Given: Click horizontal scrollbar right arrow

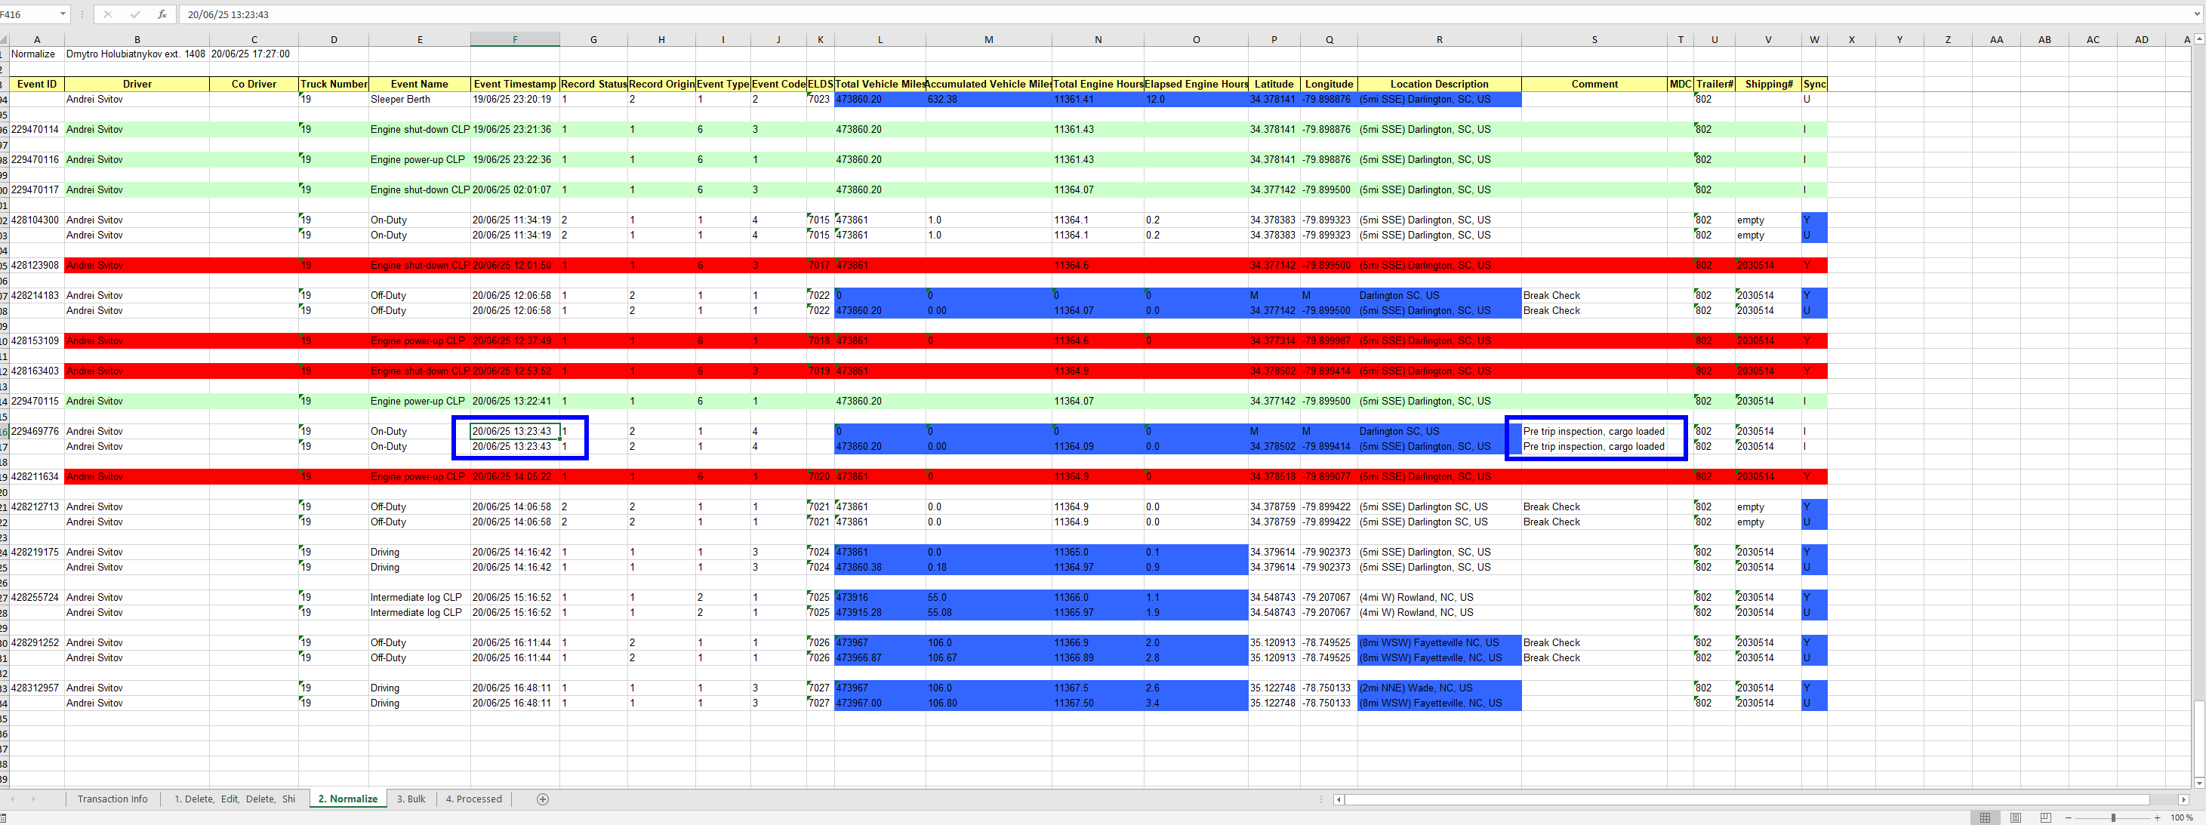Looking at the screenshot, I should 2184,799.
